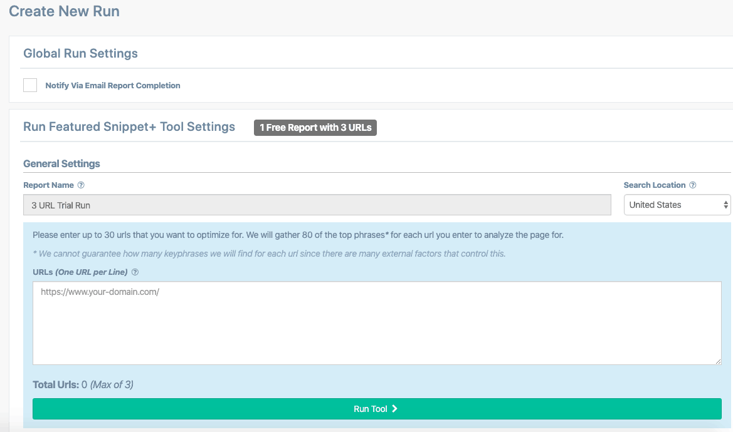Open the Search Location dropdown
733x432 pixels.
coord(677,205)
